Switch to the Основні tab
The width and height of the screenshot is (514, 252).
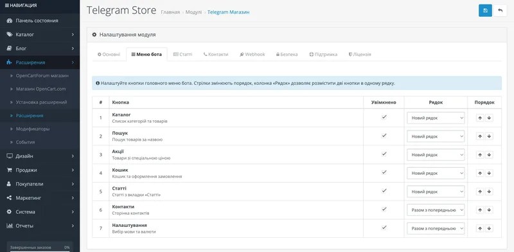[x=109, y=55]
